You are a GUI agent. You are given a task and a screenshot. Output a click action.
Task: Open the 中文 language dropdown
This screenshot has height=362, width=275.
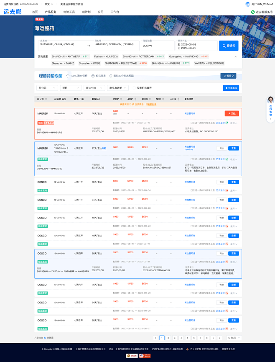(x=49, y=4)
